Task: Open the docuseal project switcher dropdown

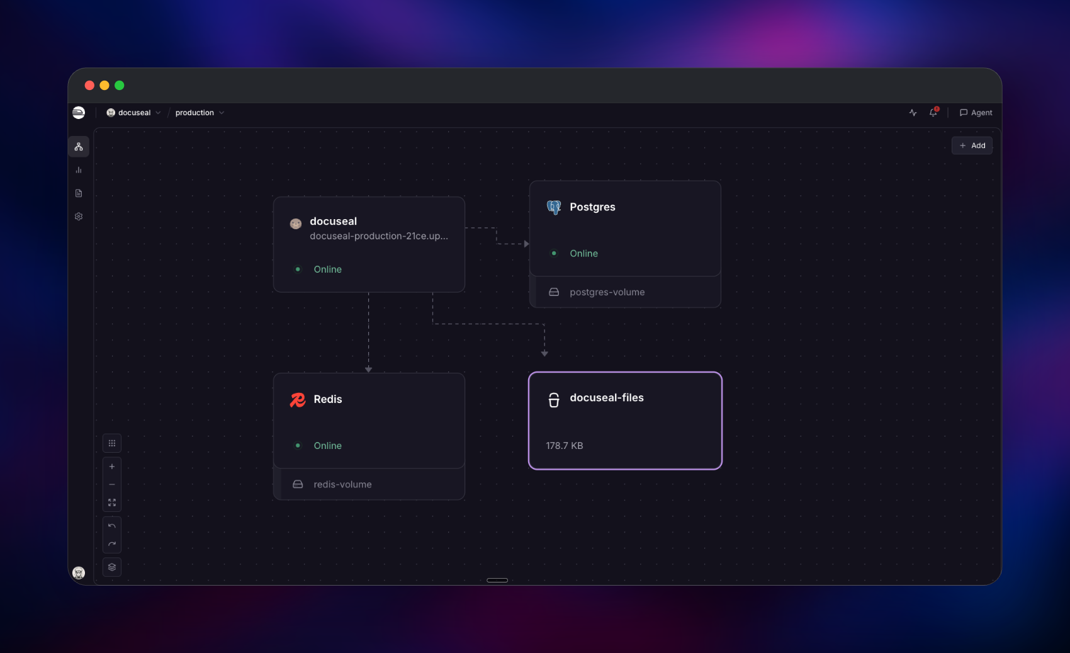Action: click(133, 113)
